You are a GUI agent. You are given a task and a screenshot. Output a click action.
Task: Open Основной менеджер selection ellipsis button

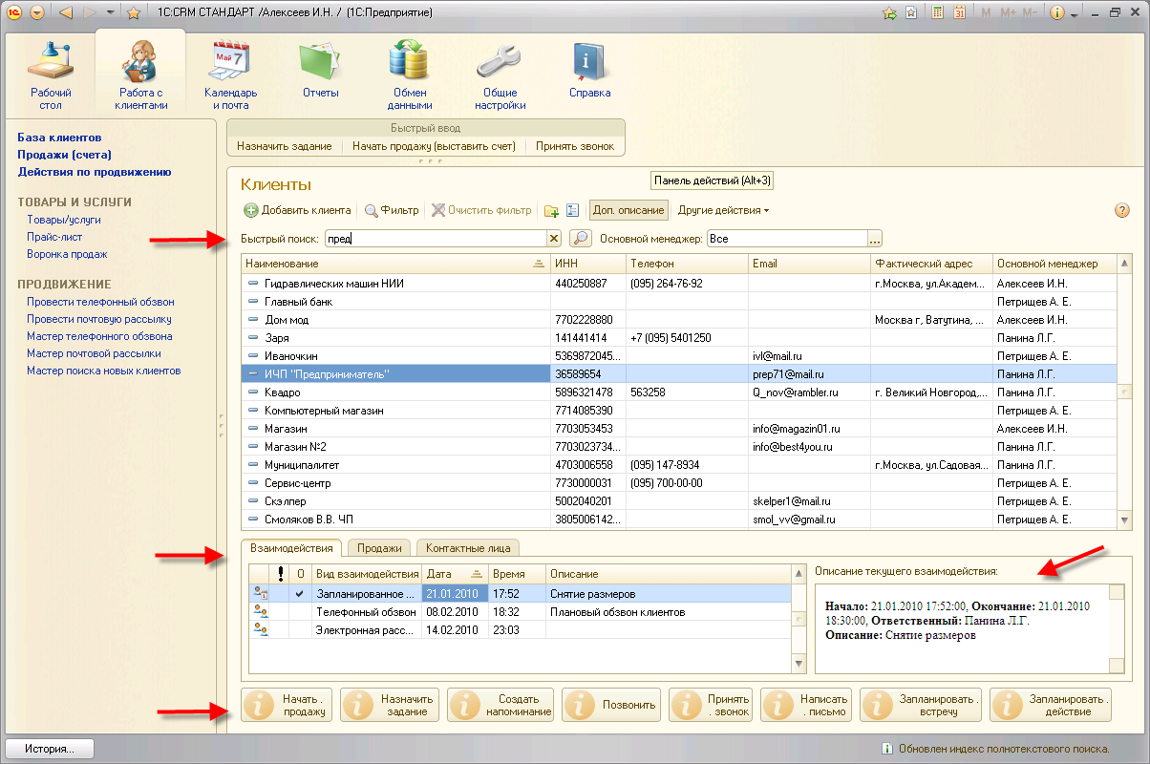[x=874, y=239]
